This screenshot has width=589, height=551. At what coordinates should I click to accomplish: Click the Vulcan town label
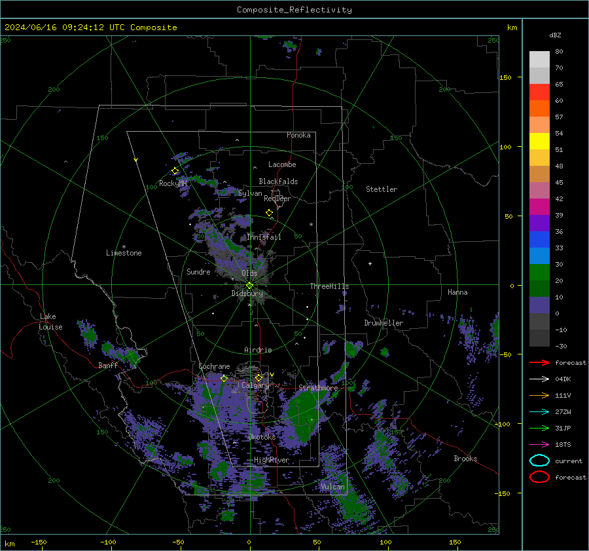click(332, 487)
